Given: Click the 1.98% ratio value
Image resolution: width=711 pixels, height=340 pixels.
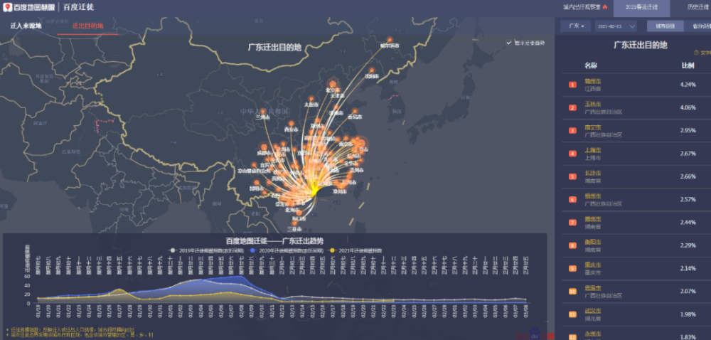Looking at the screenshot, I should (688, 314).
